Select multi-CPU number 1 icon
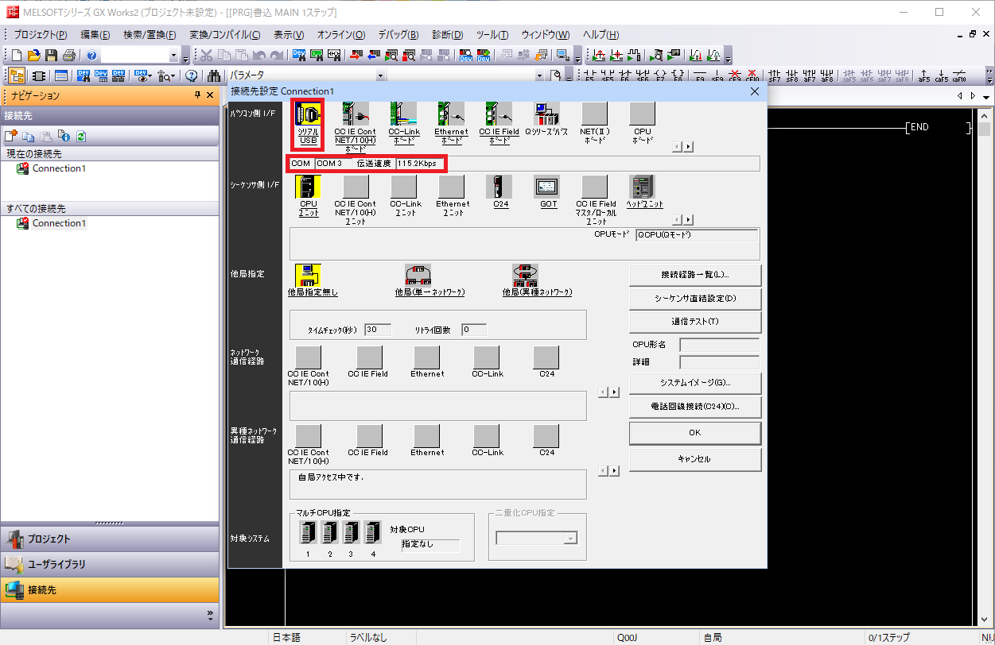The height and width of the screenshot is (645, 995). coord(307,532)
